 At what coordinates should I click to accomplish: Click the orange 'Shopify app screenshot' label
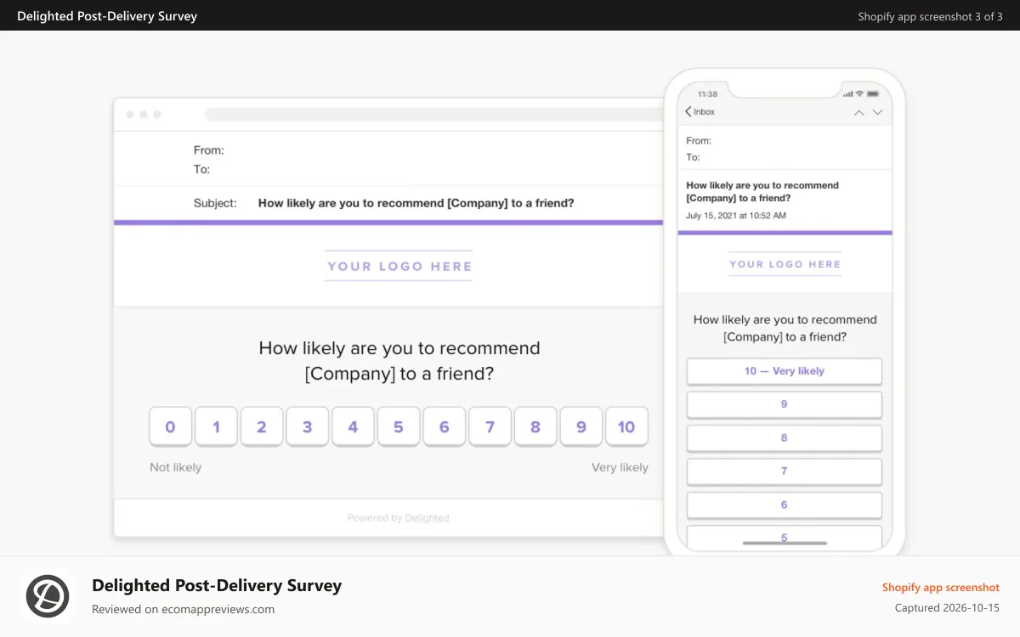click(941, 587)
